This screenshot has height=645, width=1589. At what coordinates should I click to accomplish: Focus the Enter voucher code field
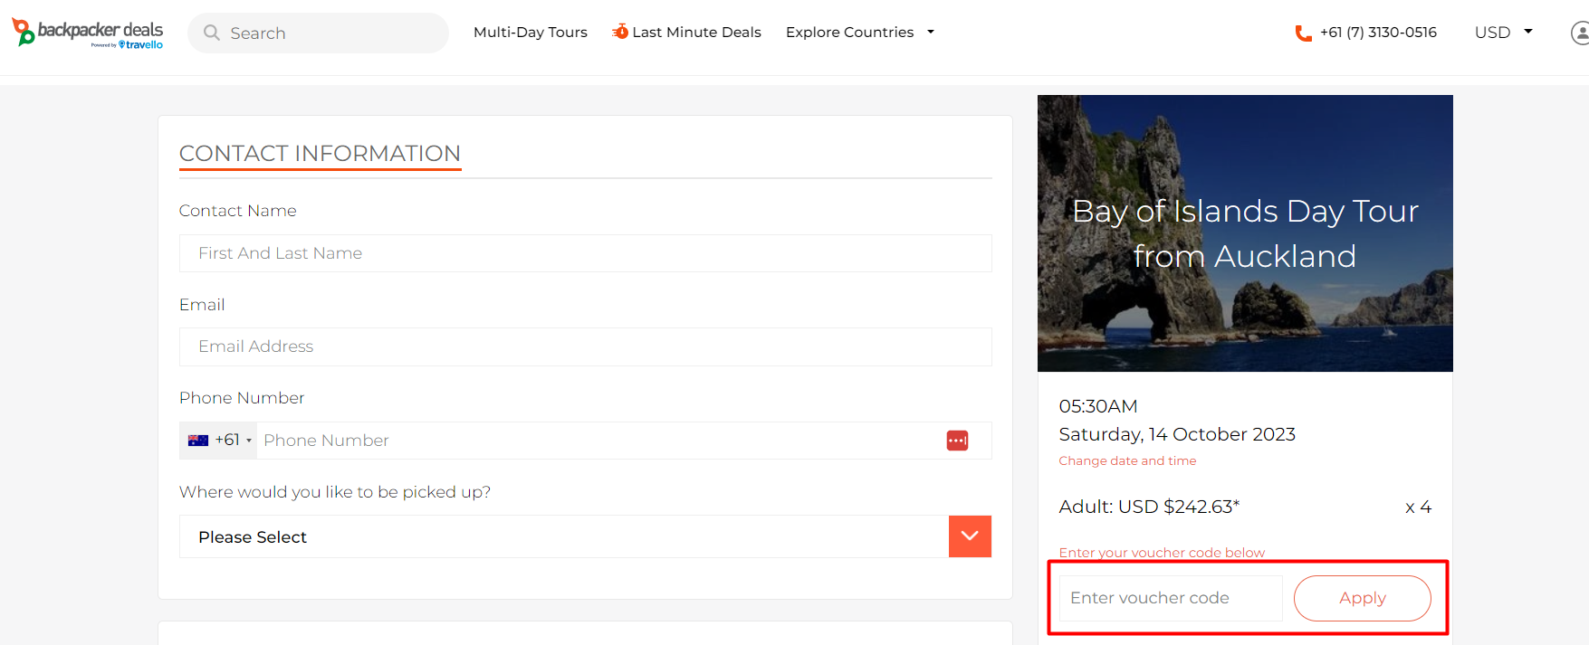1171,598
